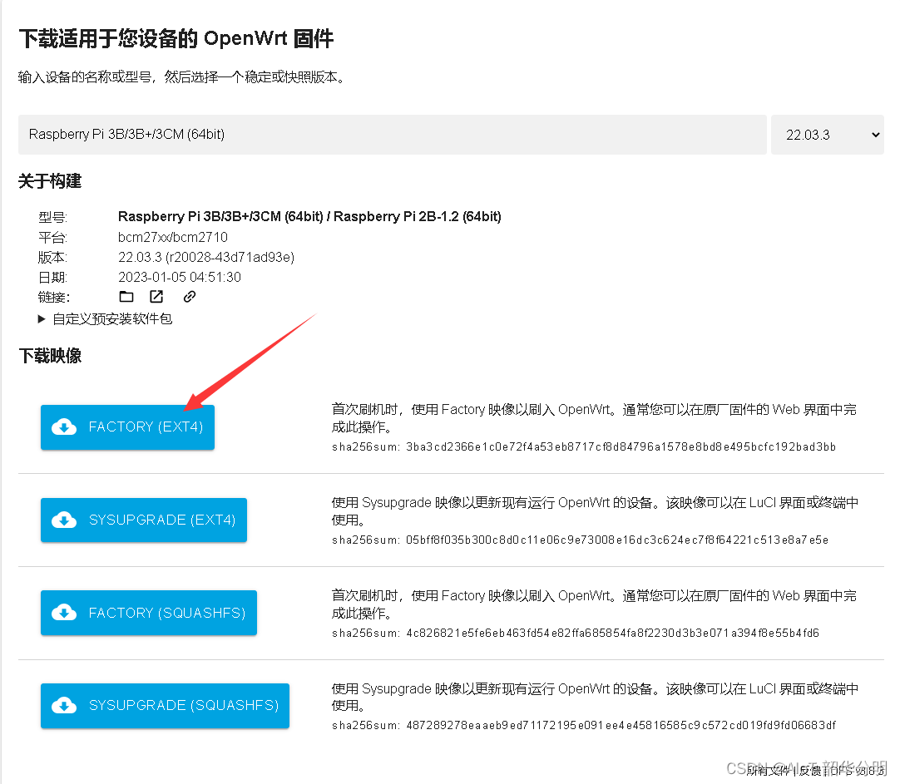This screenshot has width=900, height=784.
Task: Download the FACTORY (EXT4) image
Action: 127,427
